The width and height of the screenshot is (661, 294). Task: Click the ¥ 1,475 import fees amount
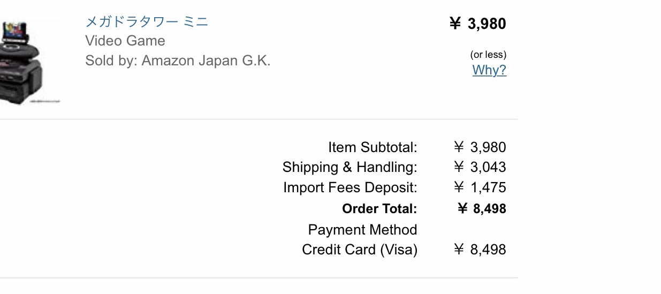tap(480, 188)
